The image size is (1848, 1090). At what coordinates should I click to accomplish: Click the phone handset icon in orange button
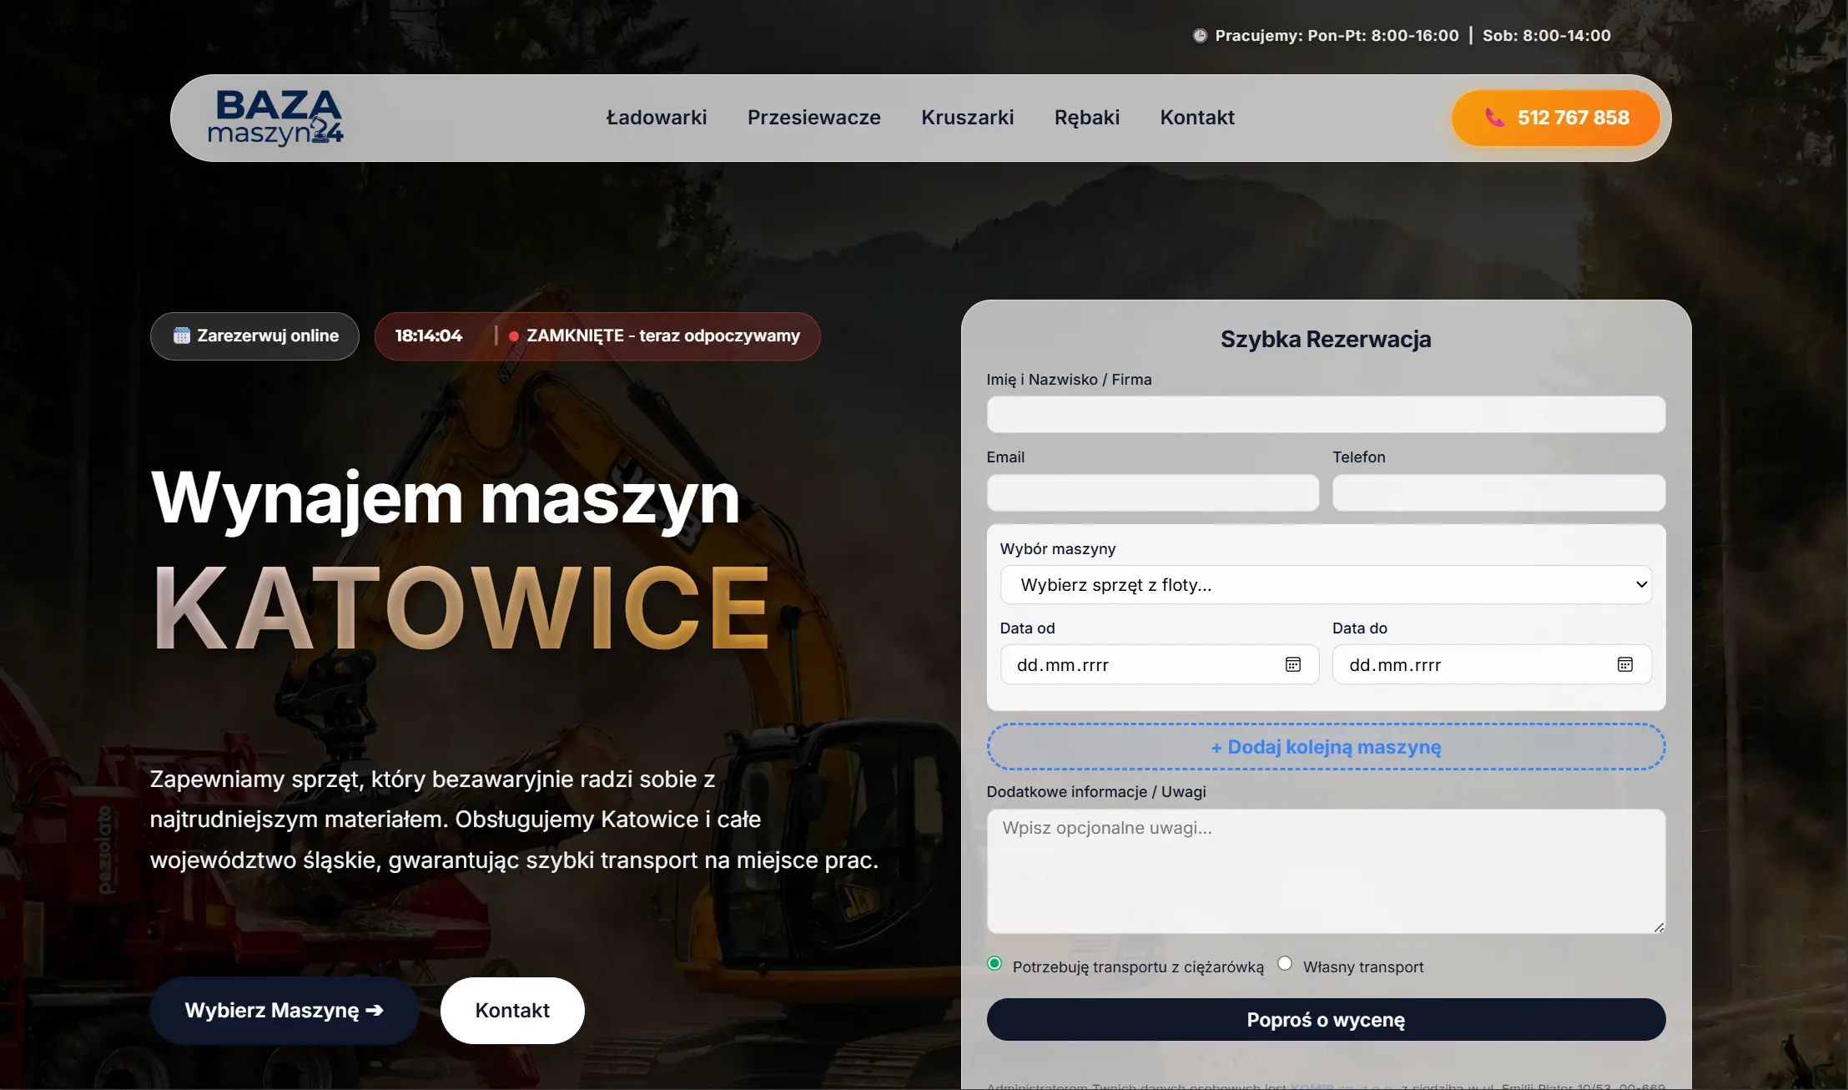point(1494,118)
